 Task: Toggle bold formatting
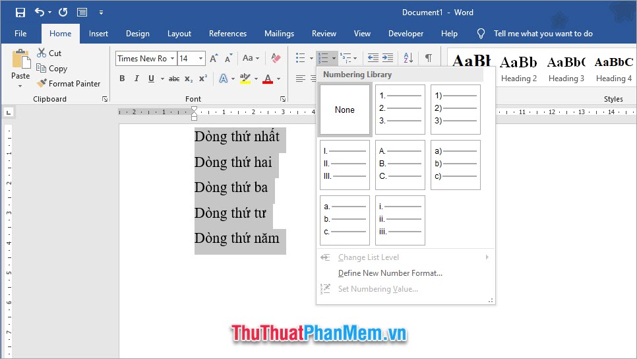pos(122,79)
